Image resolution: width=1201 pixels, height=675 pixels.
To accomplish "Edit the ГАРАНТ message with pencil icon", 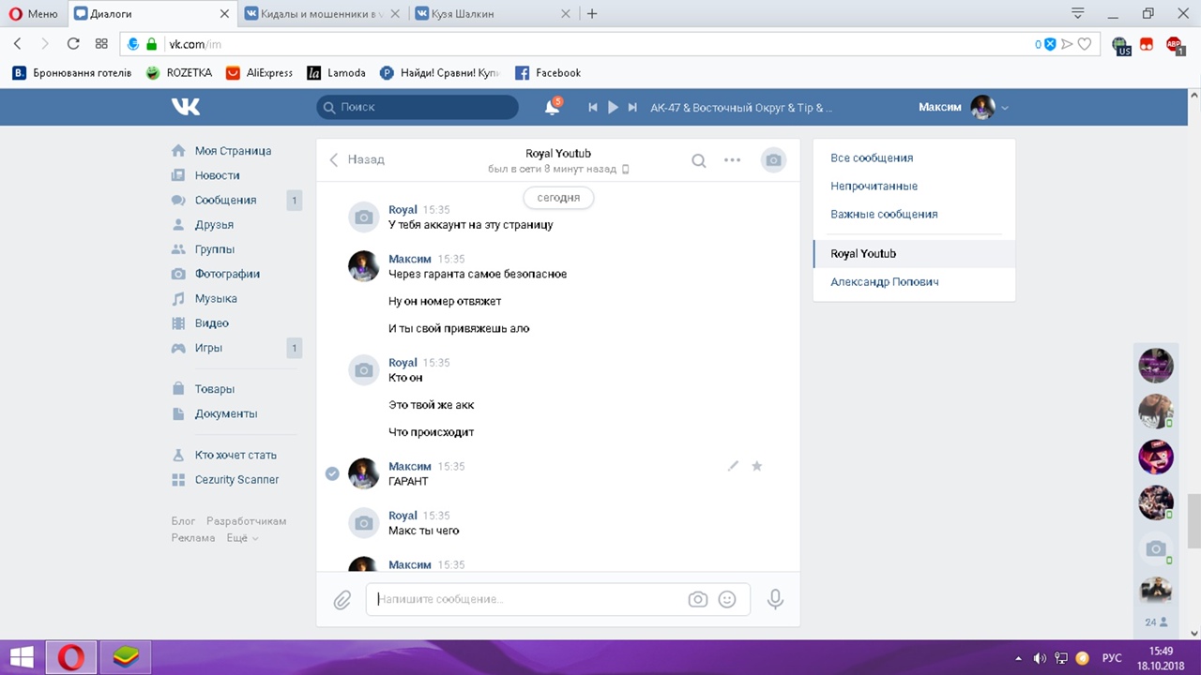I will pyautogui.click(x=733, y=466).
